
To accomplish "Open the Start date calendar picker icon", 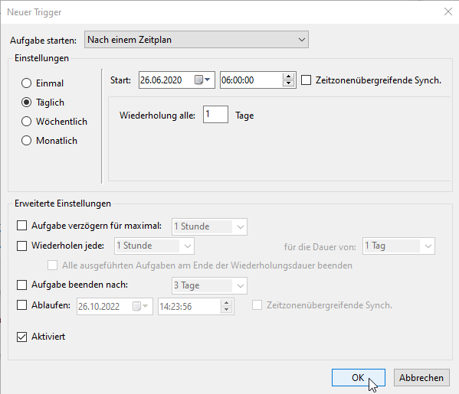I will [x=202, y=80].
